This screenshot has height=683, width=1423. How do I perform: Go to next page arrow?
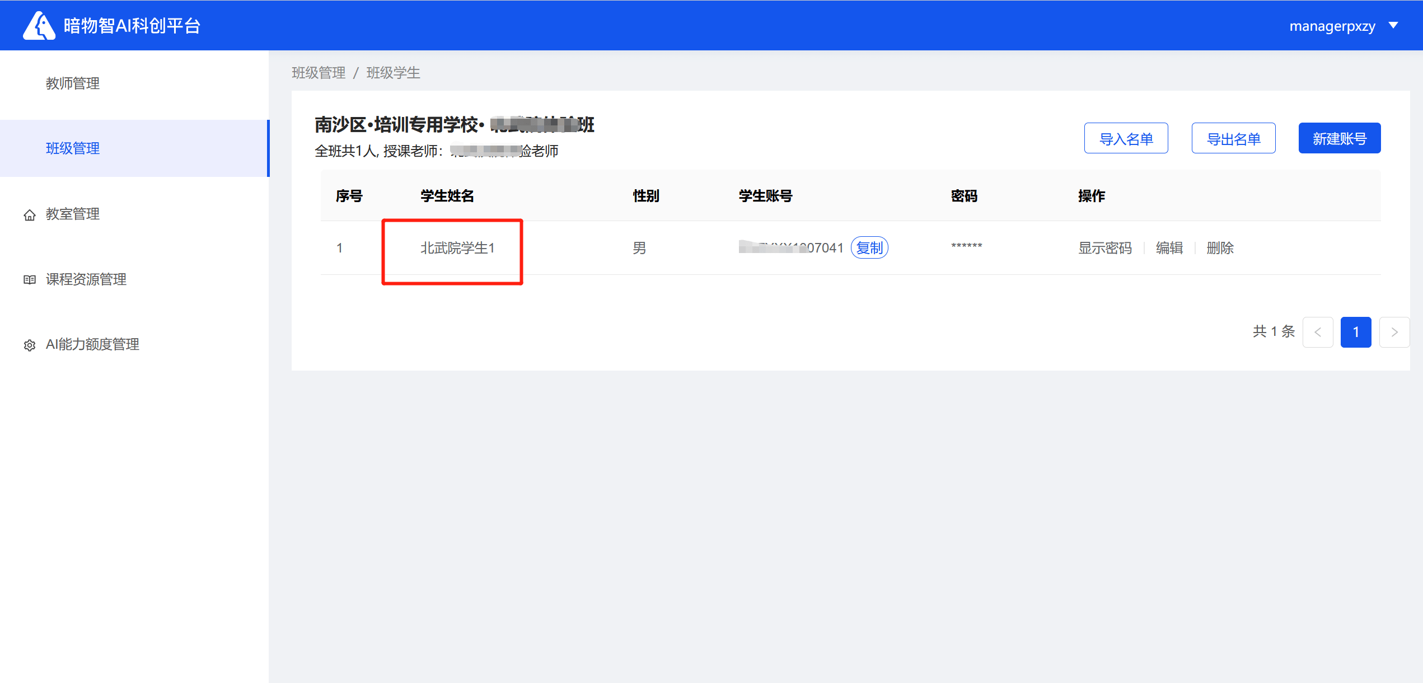coord(1394,332)
